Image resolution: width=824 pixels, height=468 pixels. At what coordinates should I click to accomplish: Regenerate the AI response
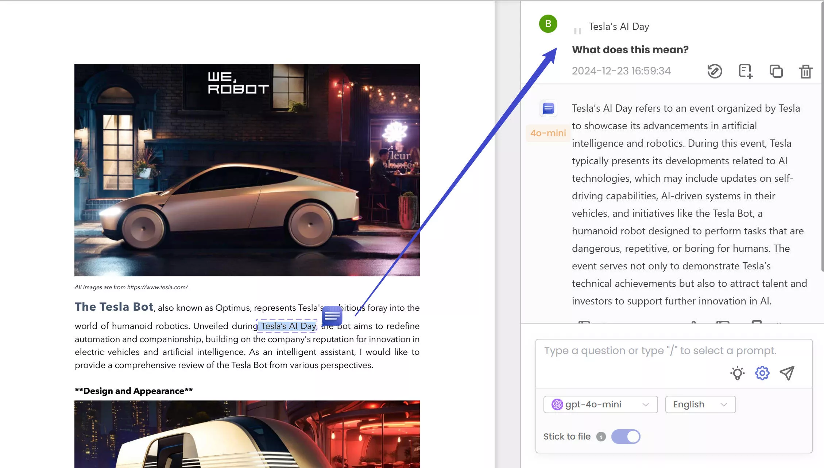coord(714,72)
